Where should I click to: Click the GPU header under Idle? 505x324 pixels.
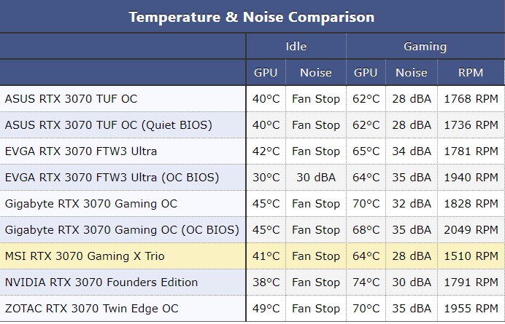266,72
